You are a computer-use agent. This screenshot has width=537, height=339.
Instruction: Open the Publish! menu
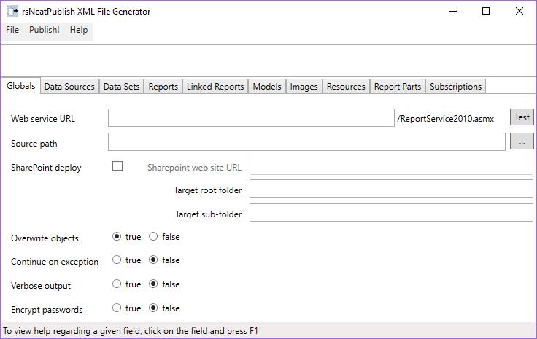(45, 30)
